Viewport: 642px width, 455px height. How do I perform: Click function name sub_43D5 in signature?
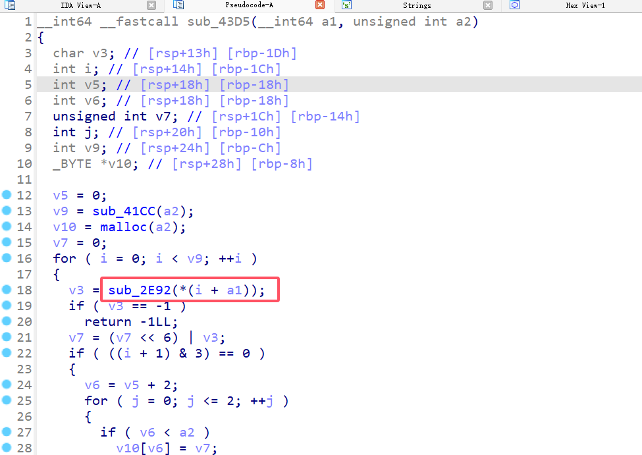[219, 21]
